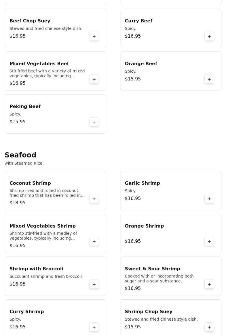Add Orange Beef to cart

click(x=209, y=79)
